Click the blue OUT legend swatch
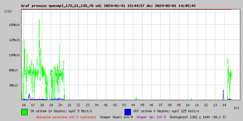 (128, 112)
